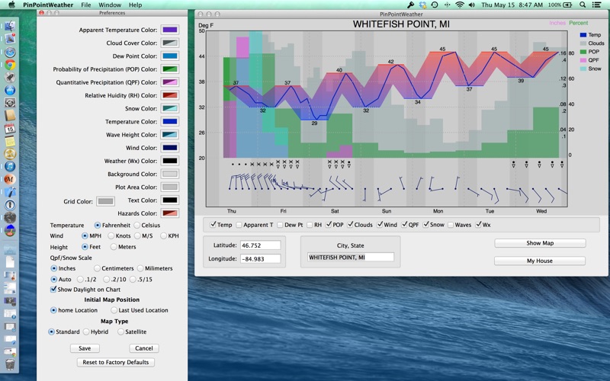Open the Calendar dock icon
Viewport: 610px width, 381px height.
tap(10, 128)
